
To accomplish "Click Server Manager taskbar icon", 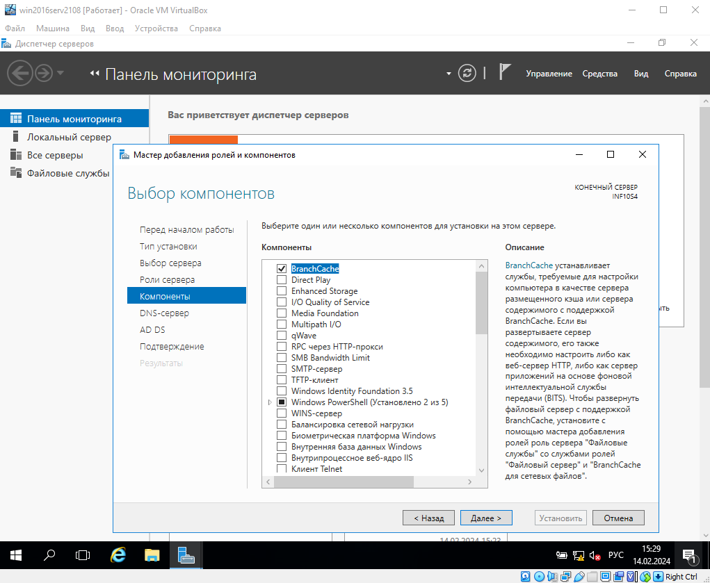I will tap(186, 555).
